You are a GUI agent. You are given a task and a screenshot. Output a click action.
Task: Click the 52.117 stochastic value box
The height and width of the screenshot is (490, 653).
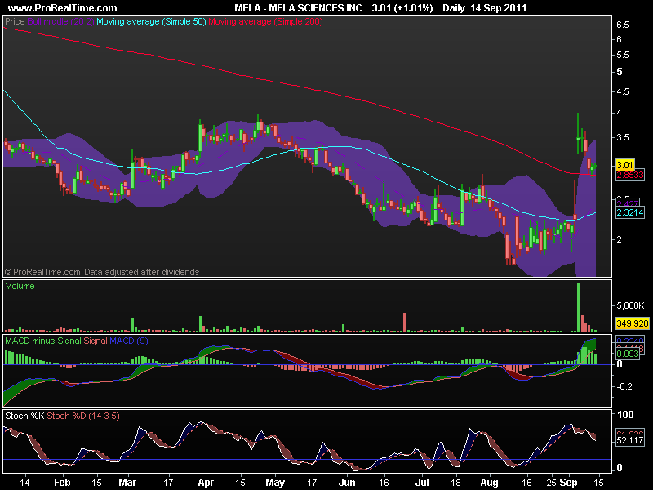tap(629, 440)
